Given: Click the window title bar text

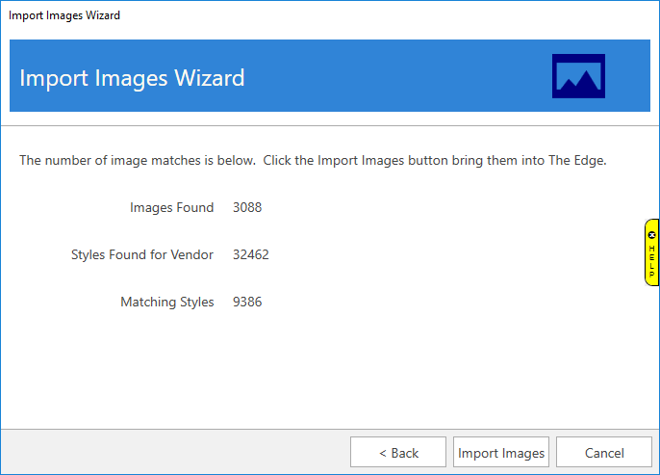Looking at the screenshot, I should (64, 15).
